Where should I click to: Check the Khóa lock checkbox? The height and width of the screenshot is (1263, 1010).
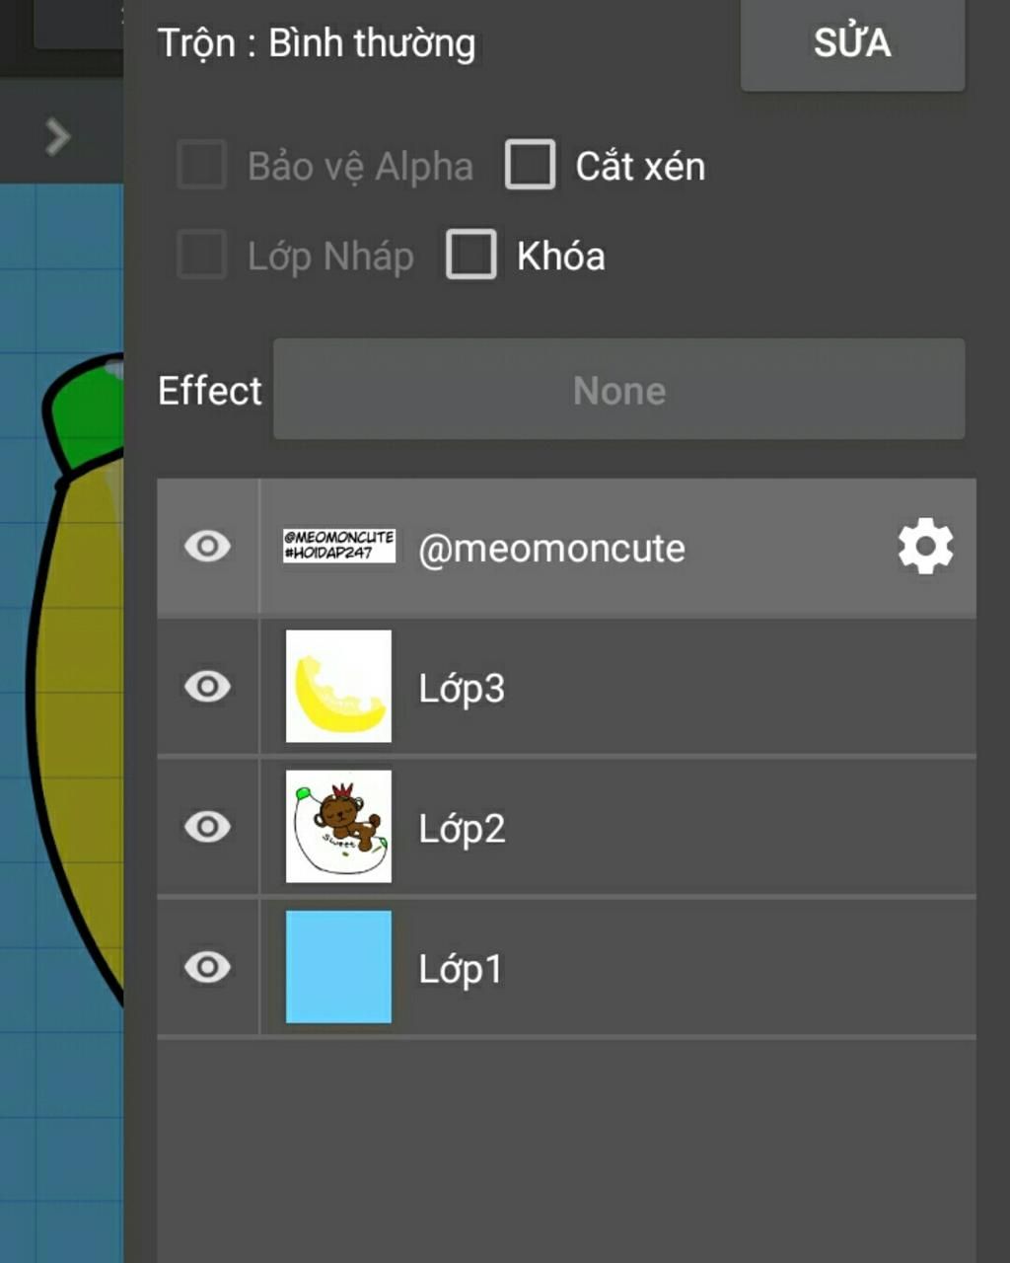click(x=471, y=255)
